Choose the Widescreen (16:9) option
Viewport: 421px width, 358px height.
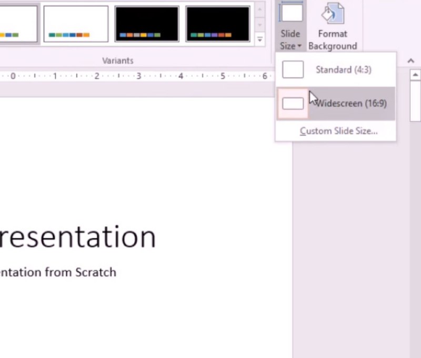click(350, 103)
